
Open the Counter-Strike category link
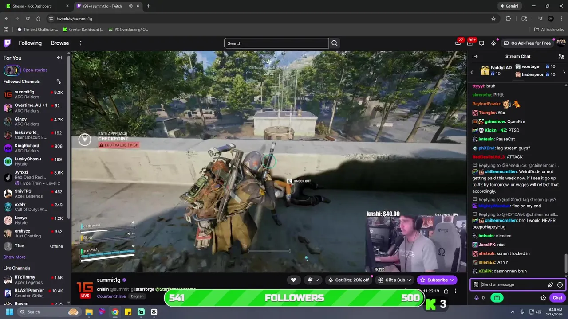pos(111,296)
